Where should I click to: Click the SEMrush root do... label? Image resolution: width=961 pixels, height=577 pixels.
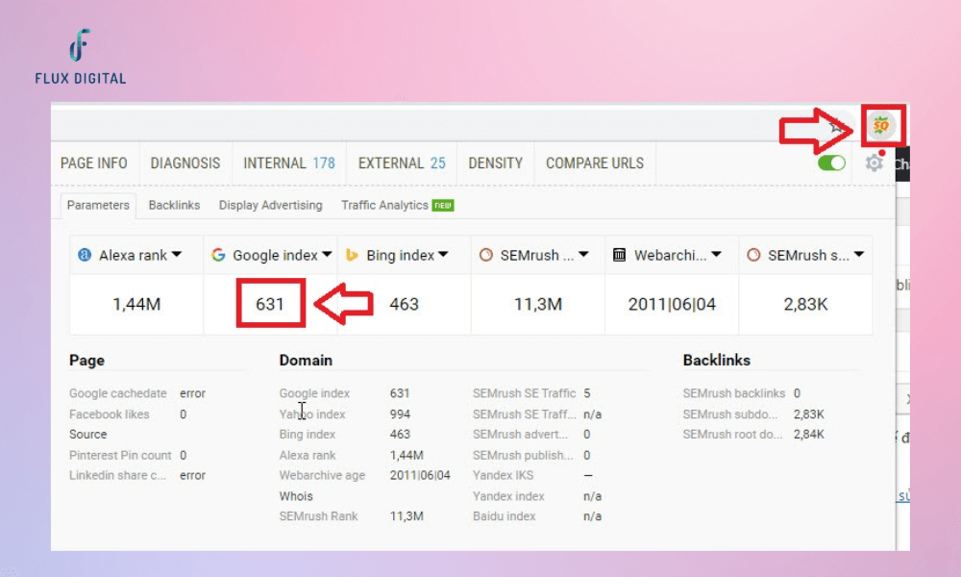click(732, 434)
